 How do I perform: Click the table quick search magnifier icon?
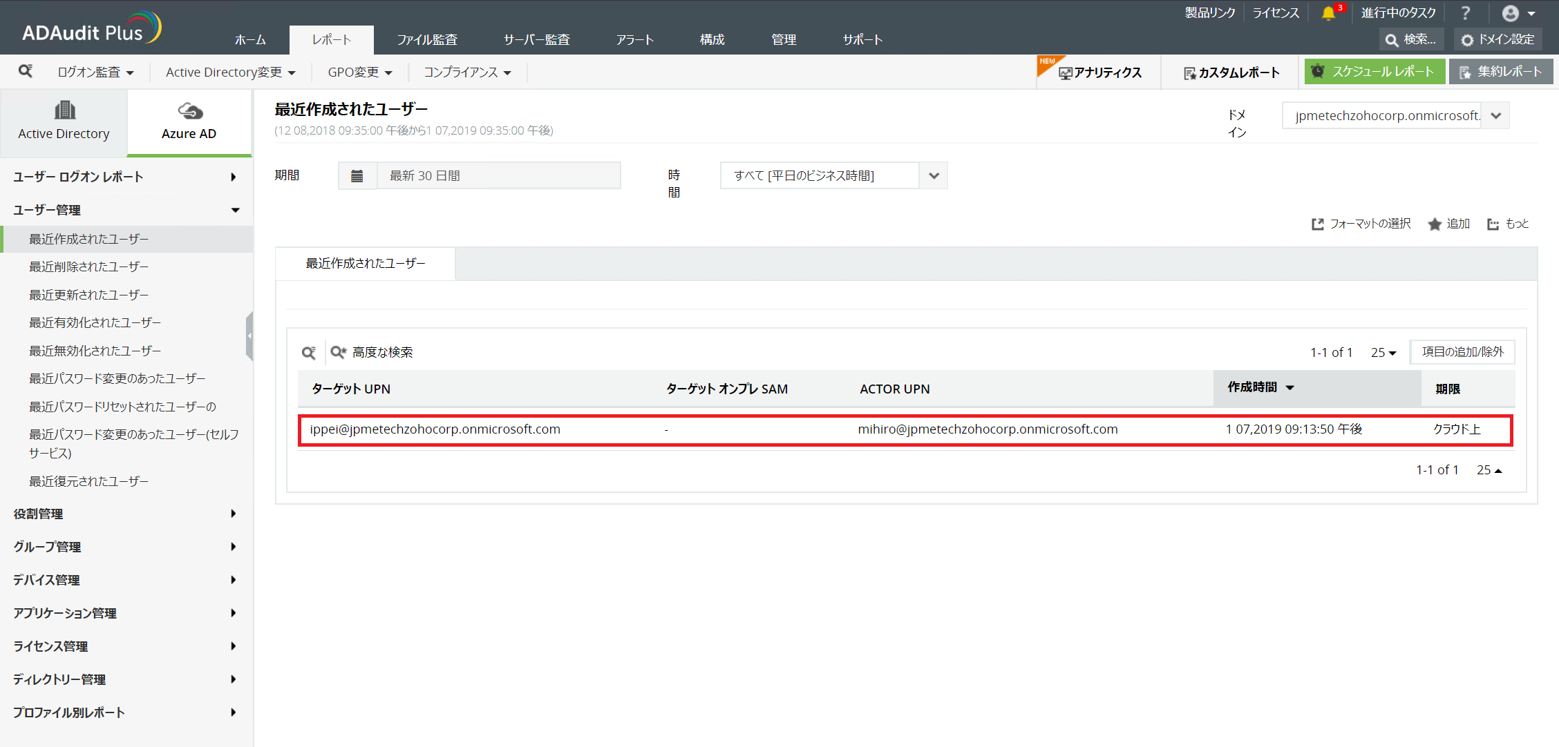(309, 352)
